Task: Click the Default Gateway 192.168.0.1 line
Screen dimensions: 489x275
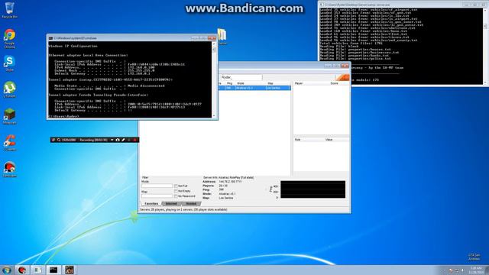Action: tap(102, 73)
